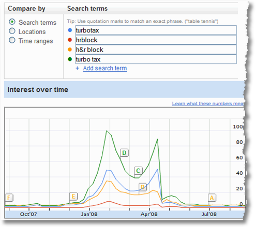Click news marker F on the chart
Viewport: 256px width, 227px height.
9,198
